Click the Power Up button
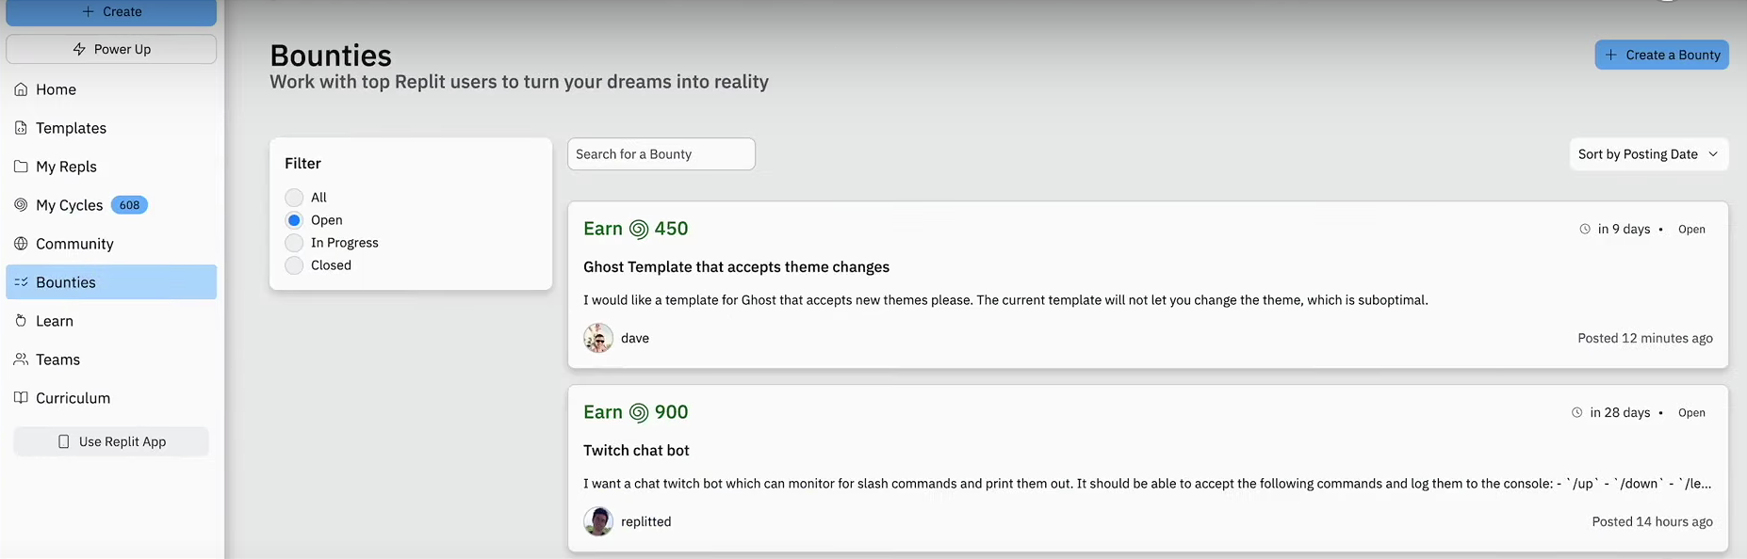1747x559 pixels. tap(111, 49)
